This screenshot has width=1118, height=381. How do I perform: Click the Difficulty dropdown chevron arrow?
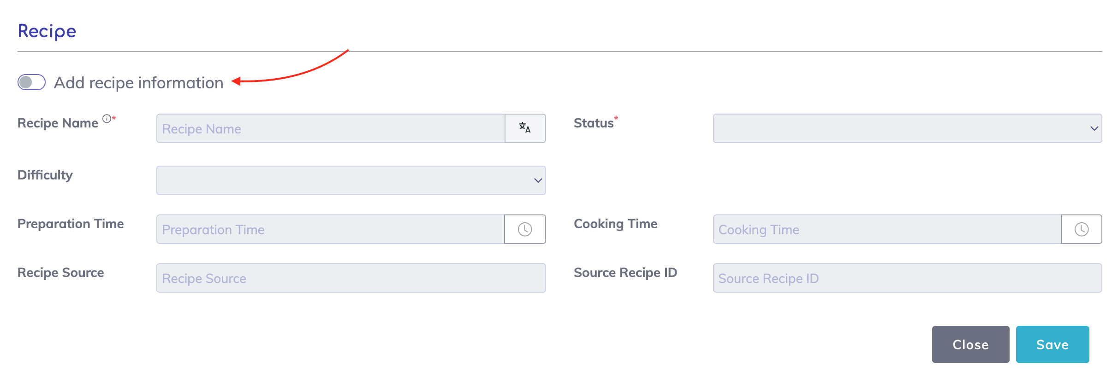click(538, 181)
